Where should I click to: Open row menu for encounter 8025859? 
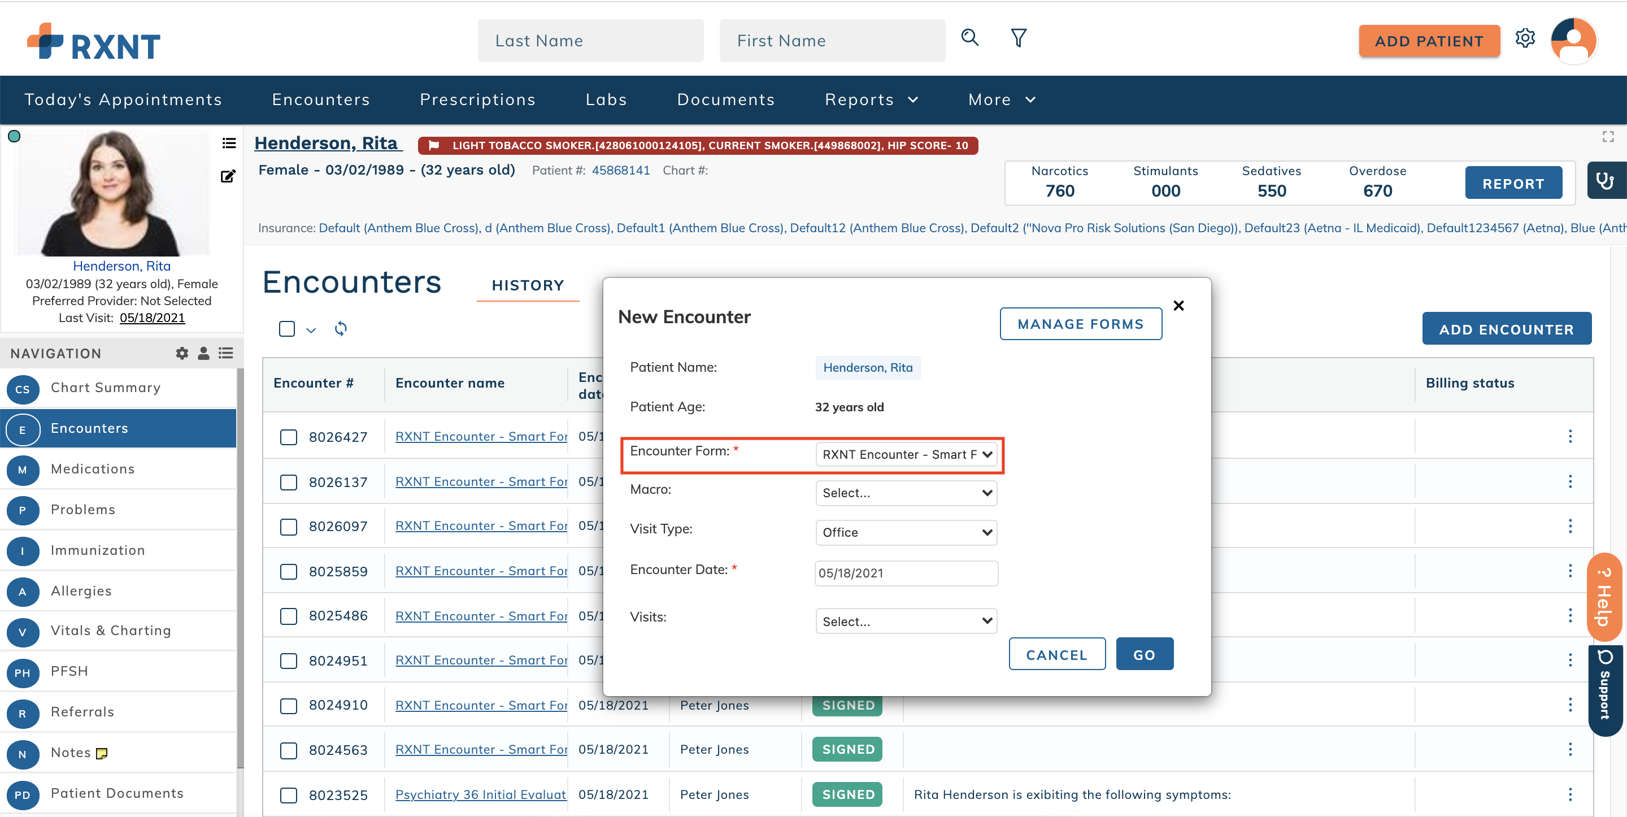[x=1570, y=571]
